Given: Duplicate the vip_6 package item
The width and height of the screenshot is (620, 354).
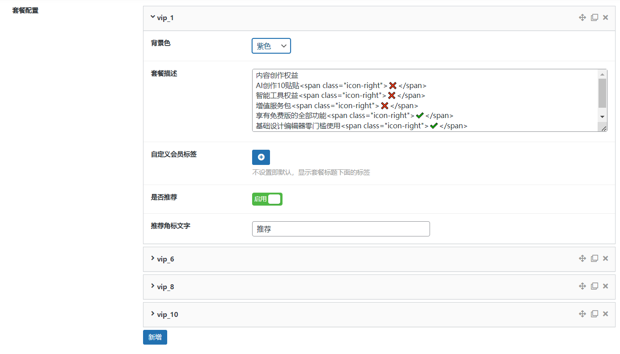Looking at the screenshot, I should coord(594,258).
